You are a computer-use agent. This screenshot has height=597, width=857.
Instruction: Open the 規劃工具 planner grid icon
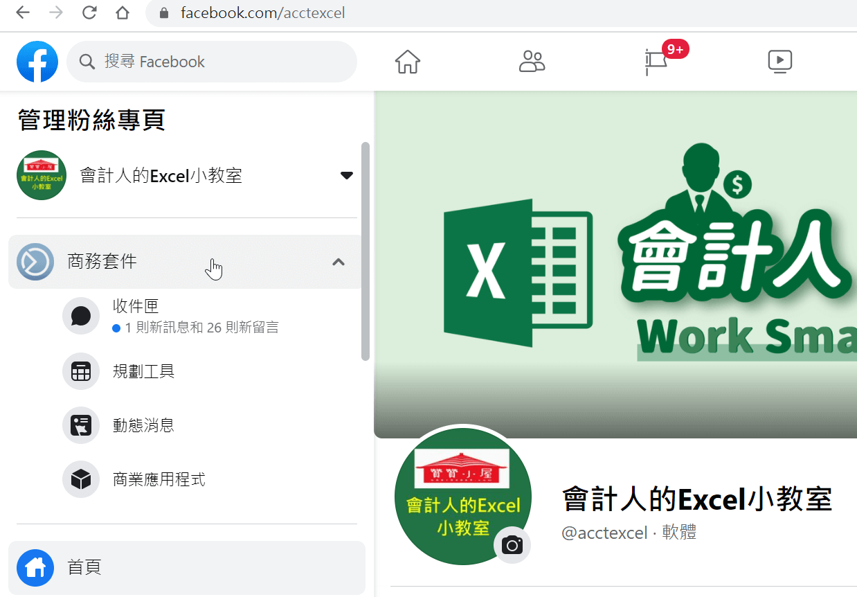[x=81, y=371]
